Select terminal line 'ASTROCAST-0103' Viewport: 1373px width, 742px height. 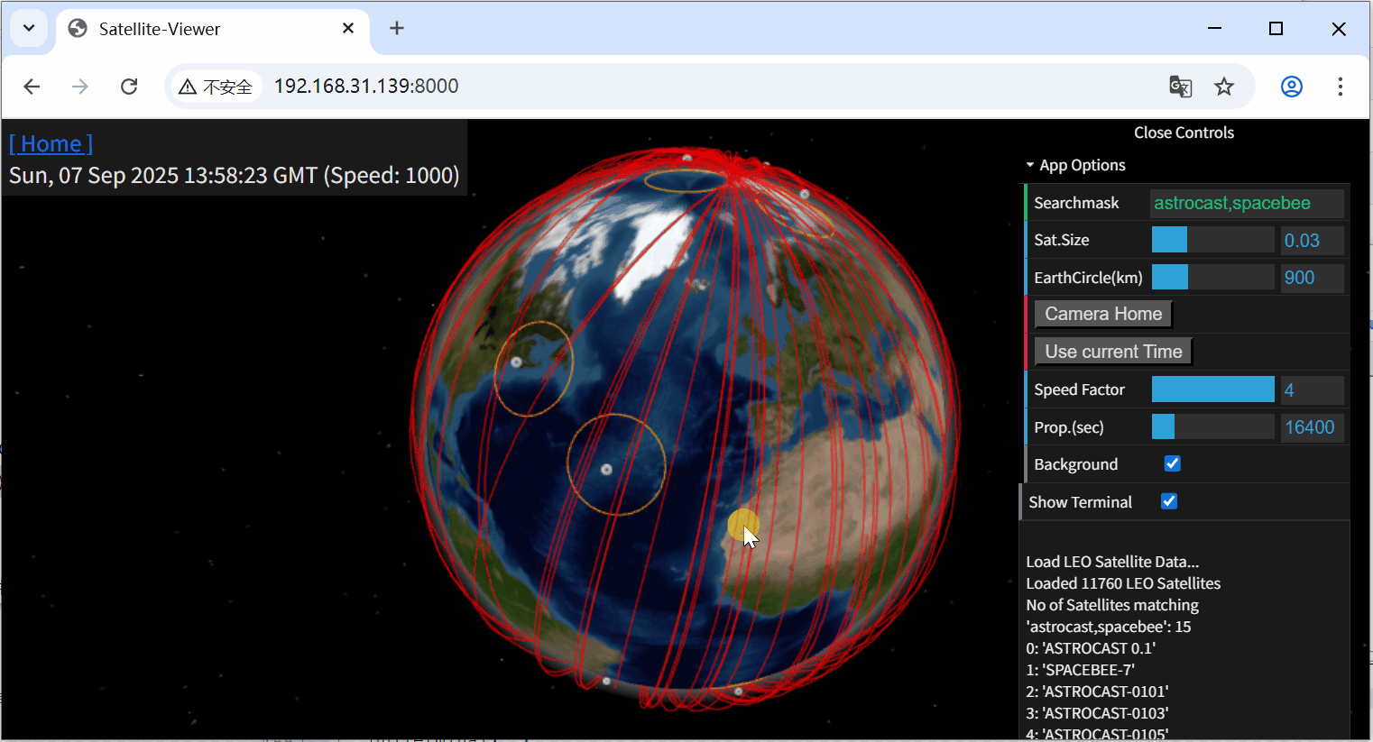click(x=1097, y=713)
